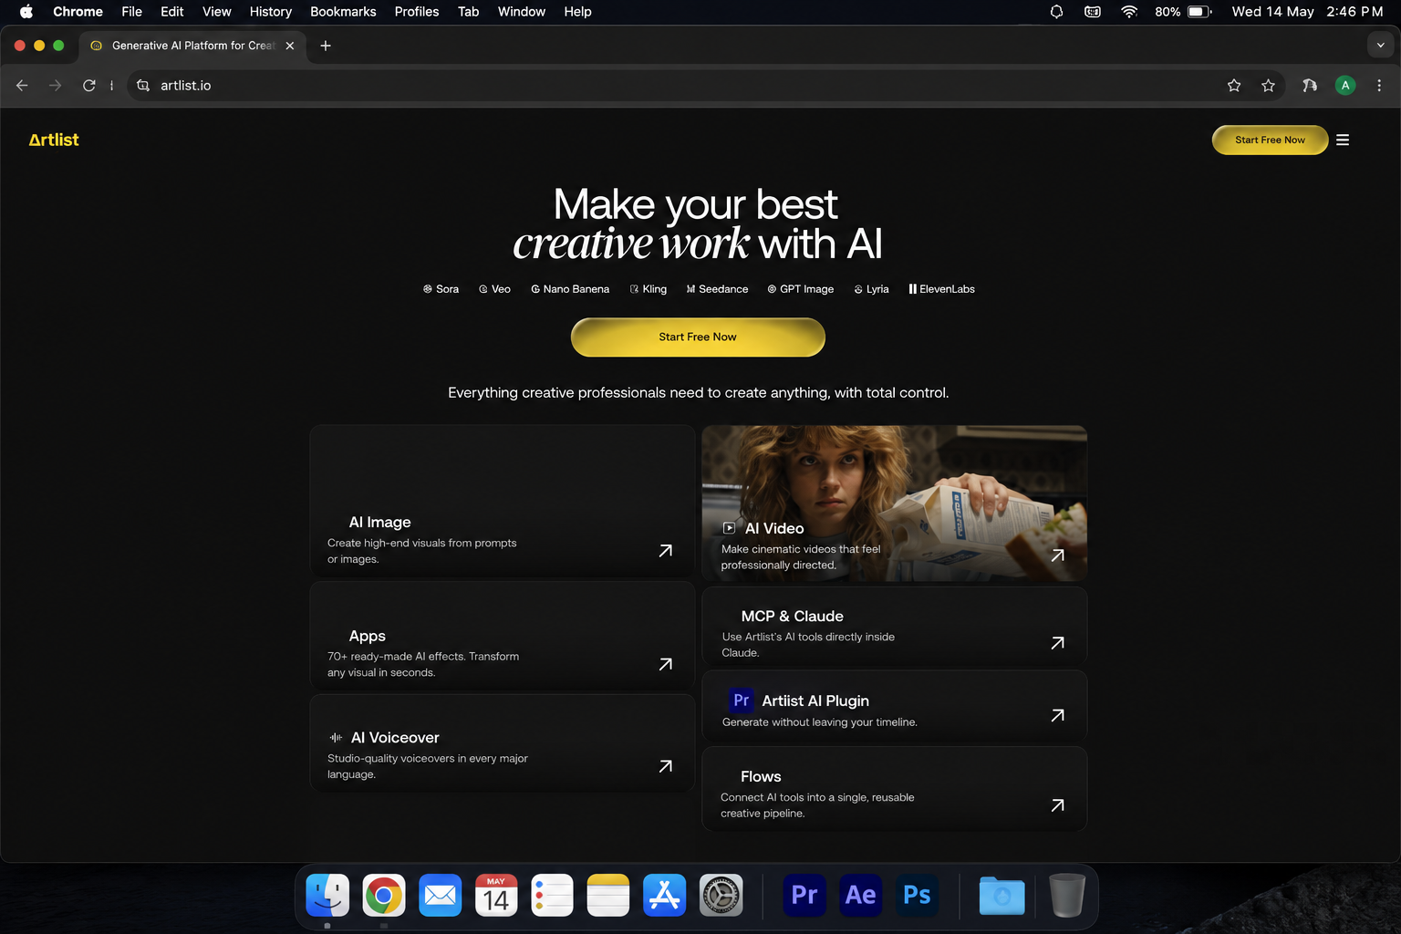This screenshot has height=934, width=1401.
Task: Click the large Start Free Now button
Action: click(x=698, y=337)
